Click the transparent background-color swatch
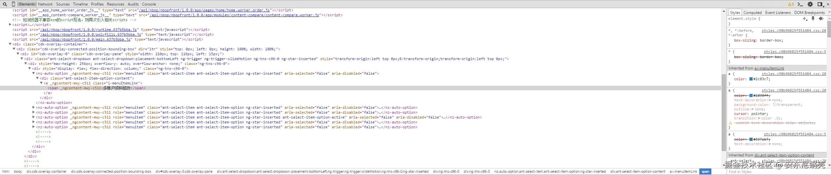The width and height of the screenshot is (831, 175). pyautogui.click(x=774, y=105)
